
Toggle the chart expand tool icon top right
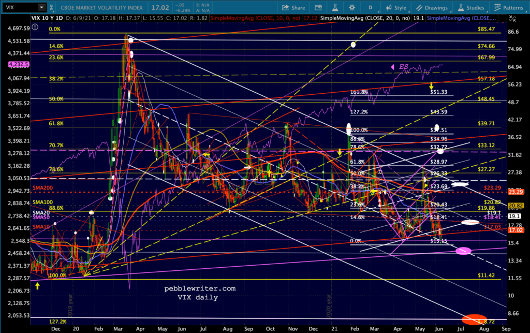[512, 19]
